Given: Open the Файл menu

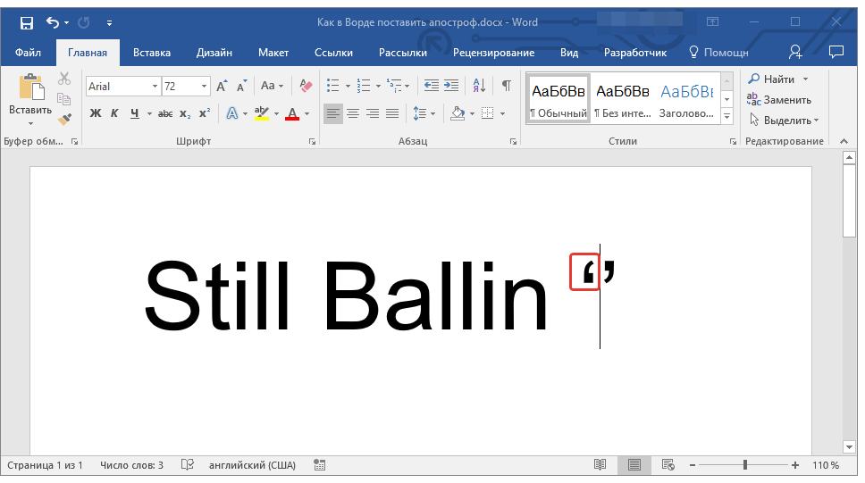Looking at the screenshot, I should point(28,53).
